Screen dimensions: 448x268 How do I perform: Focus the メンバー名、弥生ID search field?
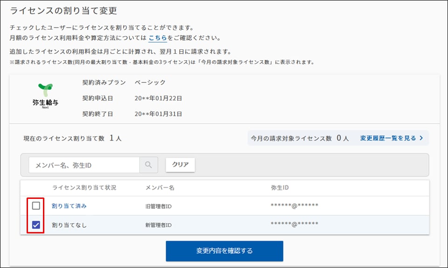click(84, 165)
